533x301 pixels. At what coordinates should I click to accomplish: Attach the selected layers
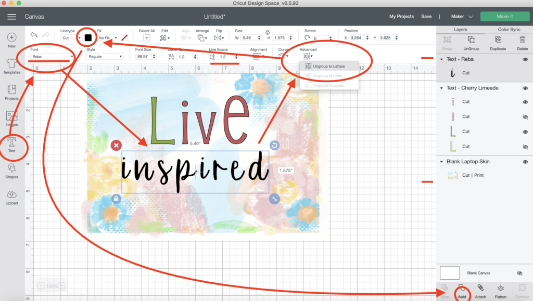click(480, 292)
